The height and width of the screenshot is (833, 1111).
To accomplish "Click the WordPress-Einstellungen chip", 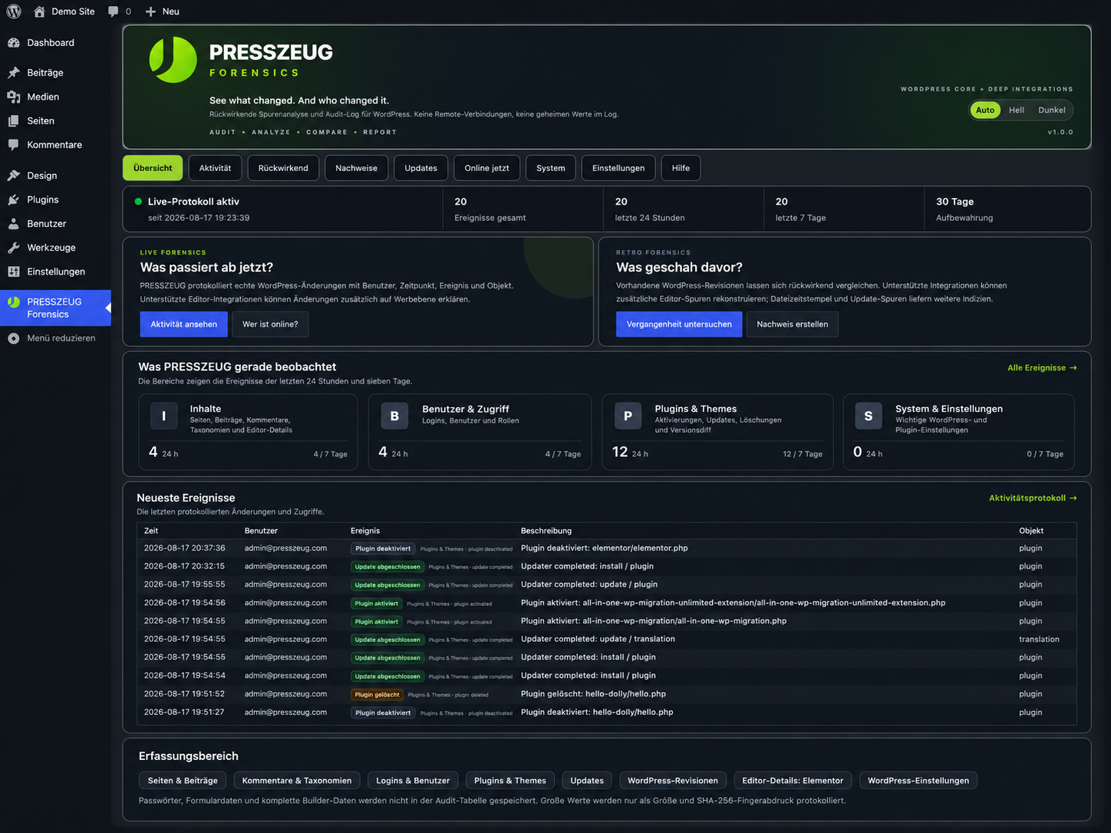I will [918, 781].
